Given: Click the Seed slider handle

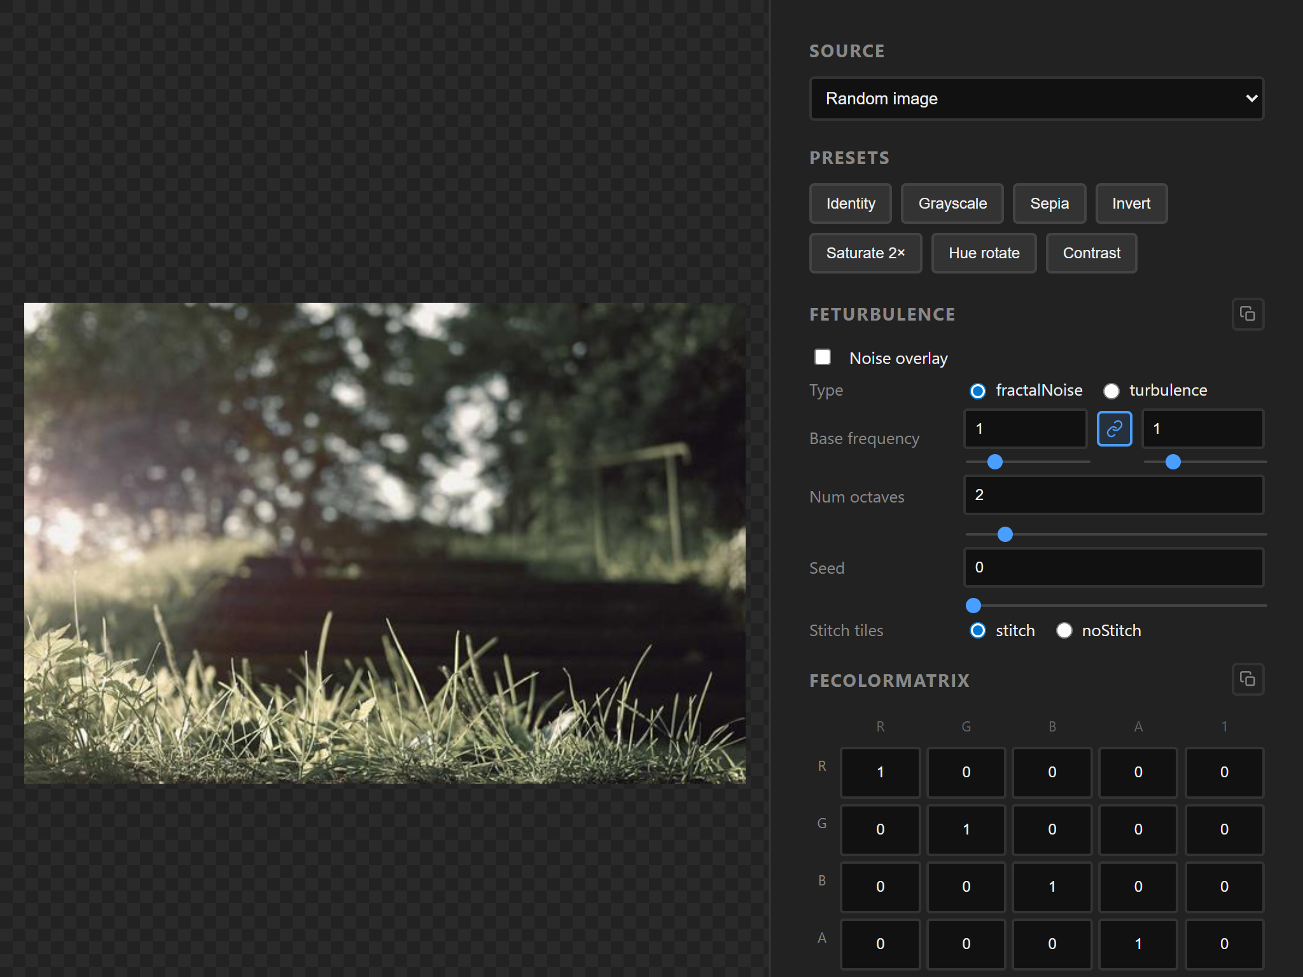Looking at the screenshot, I should pyautogui.click(x=973, y=606).
